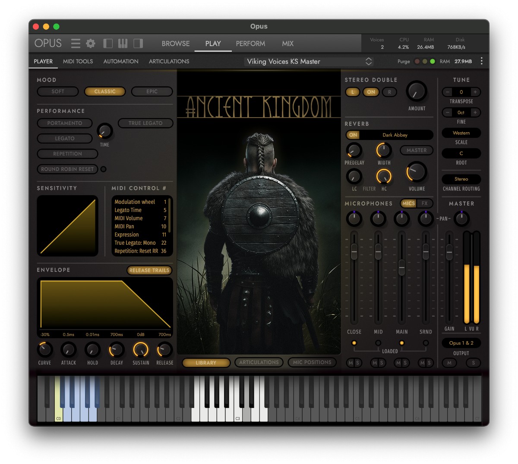Image resolution: width=518 pixels, height=464 pixels.
Task: Open the Viking Voices KS Master instrument selector
Action: tap(309, 61)
